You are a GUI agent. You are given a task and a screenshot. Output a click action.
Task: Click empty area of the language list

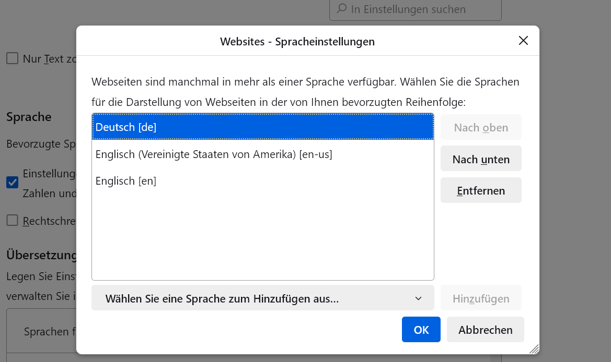262,235
